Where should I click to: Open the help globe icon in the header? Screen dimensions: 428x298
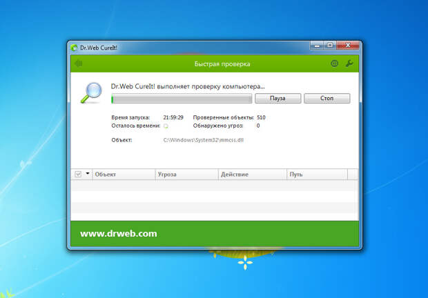334,63
